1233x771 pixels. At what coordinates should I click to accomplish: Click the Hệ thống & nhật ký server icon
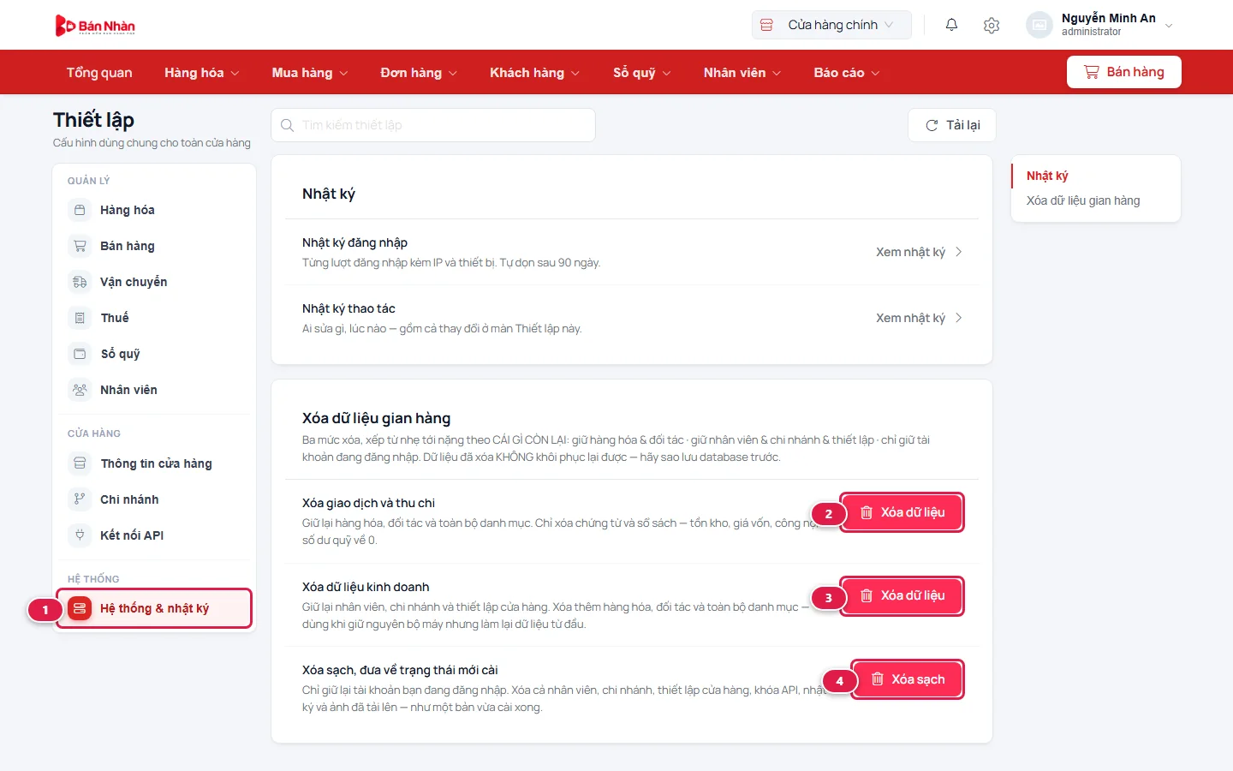(80, 608)
